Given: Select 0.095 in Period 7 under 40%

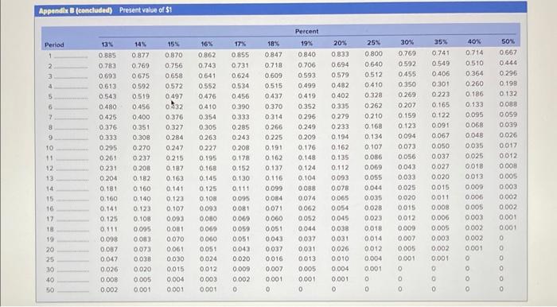Looking at the screenshot, I should point(474,115).
